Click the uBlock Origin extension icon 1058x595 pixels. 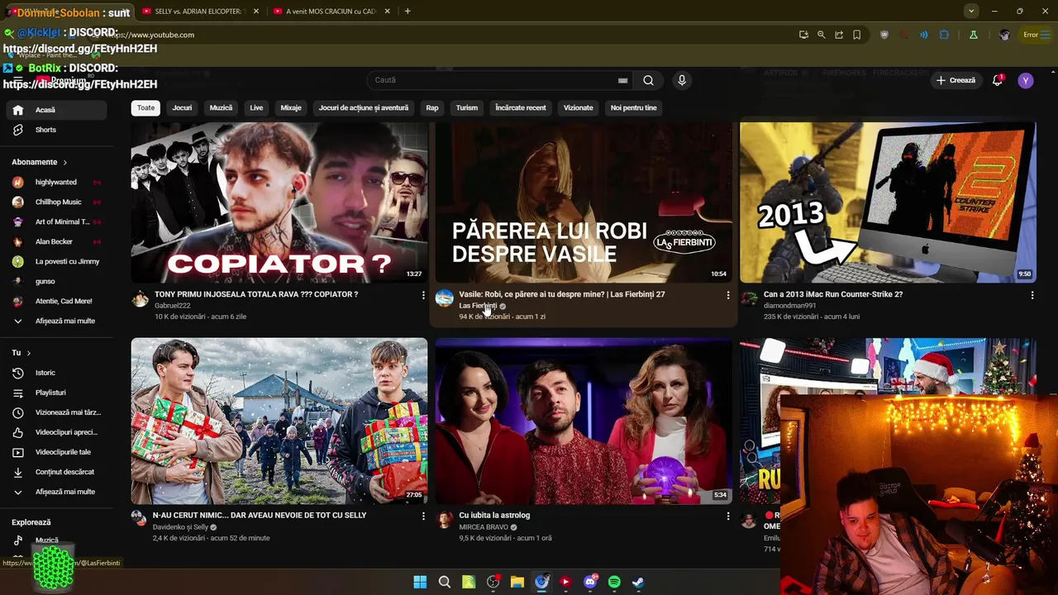click(884, 35)
